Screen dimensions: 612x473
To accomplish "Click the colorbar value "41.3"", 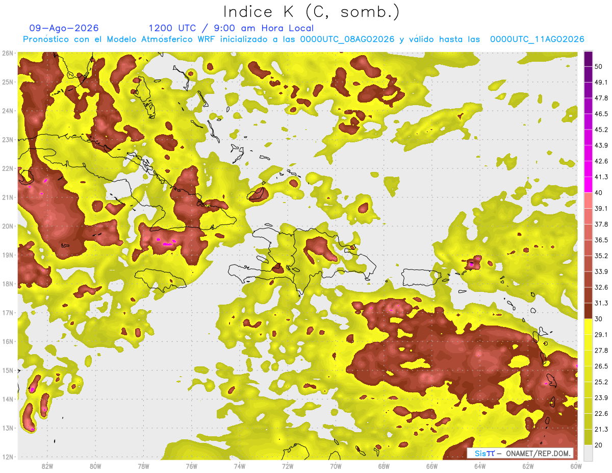I will tap(601, 177).
